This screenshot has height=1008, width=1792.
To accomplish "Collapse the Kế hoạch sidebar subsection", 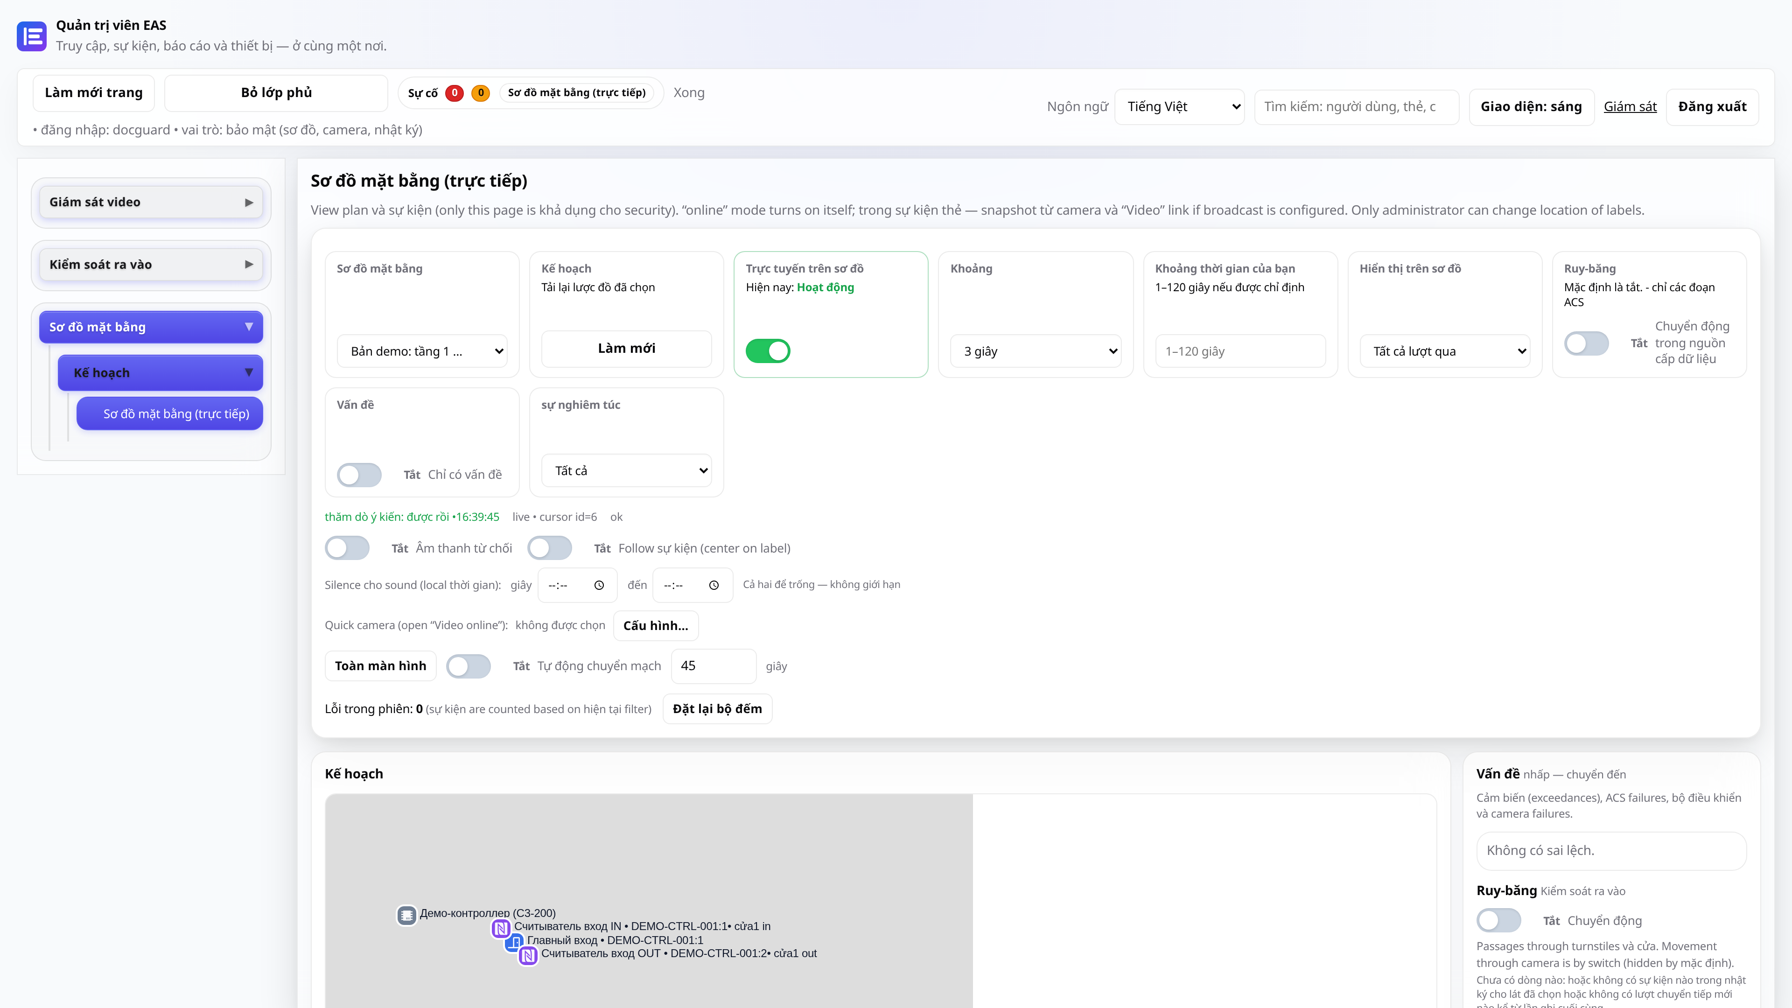I will (160, 373).
